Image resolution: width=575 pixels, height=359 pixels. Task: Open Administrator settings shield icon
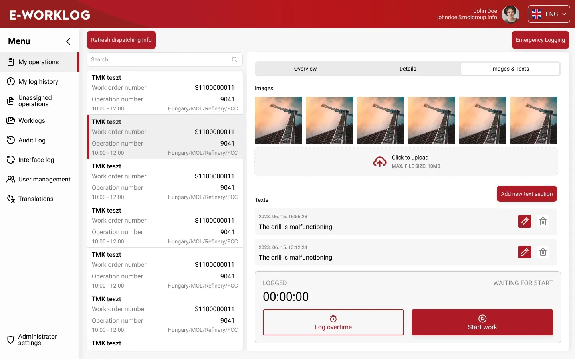pyautogui.click(x=11, y=340)
